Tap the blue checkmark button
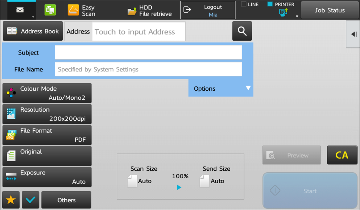Viewport: 360px width, 210px height. pos(30,200)
